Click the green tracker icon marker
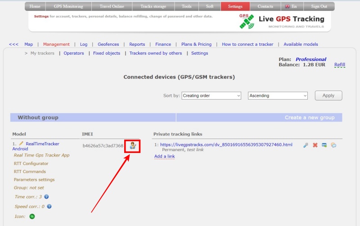This screenshot has height=226, width=360. tap(32, 216)
